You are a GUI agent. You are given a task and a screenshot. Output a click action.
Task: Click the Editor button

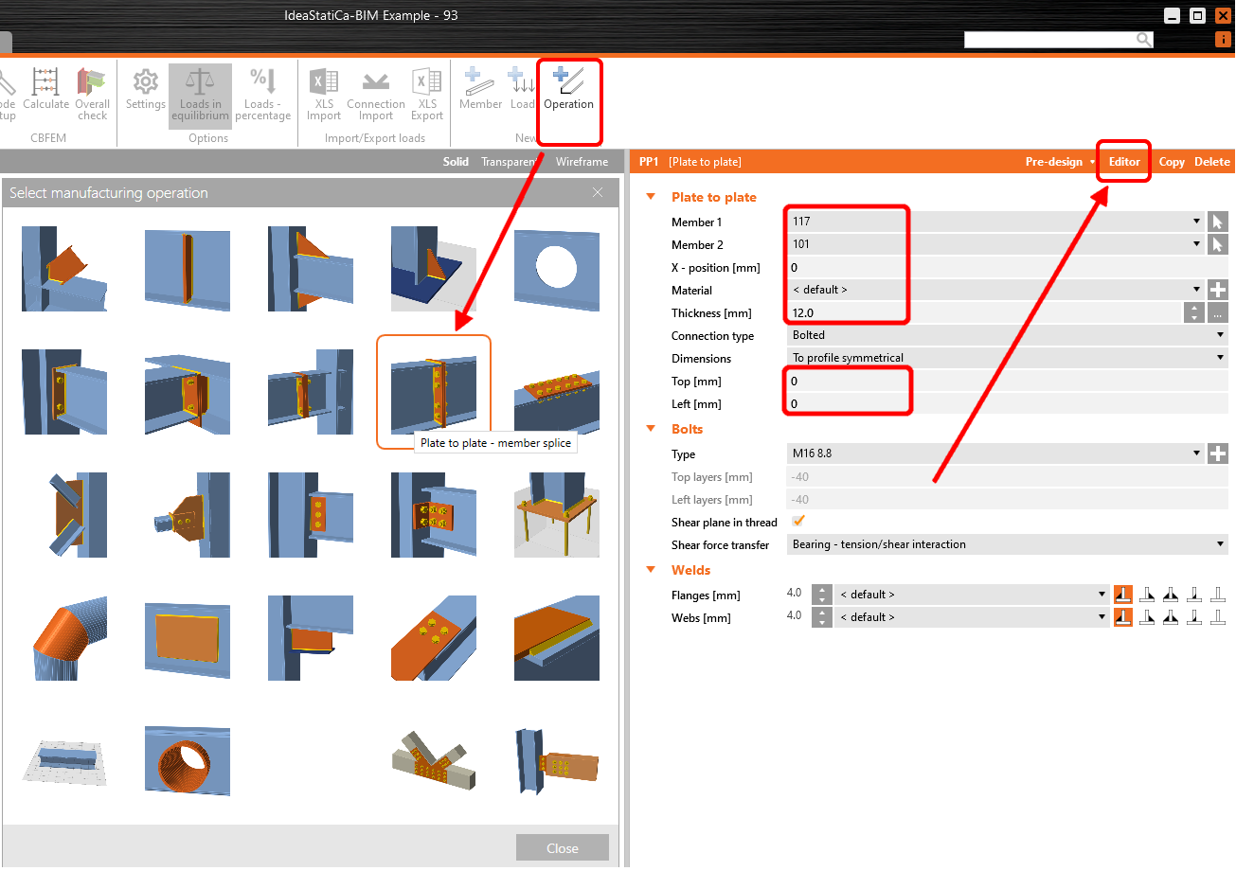(1123, 161)
